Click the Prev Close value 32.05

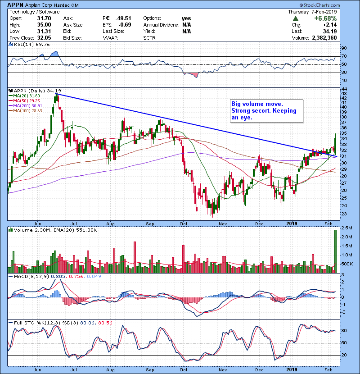point(44,38)
